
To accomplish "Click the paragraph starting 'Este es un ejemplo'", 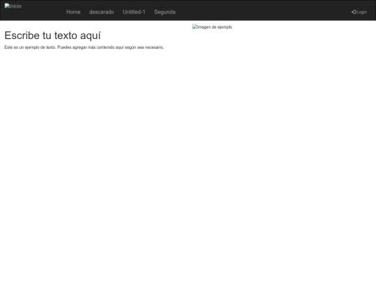I will [84, 47].
